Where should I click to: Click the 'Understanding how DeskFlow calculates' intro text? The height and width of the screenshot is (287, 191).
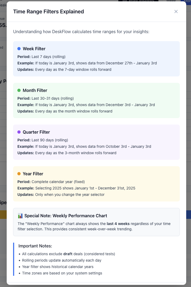(x=81, y=32)
